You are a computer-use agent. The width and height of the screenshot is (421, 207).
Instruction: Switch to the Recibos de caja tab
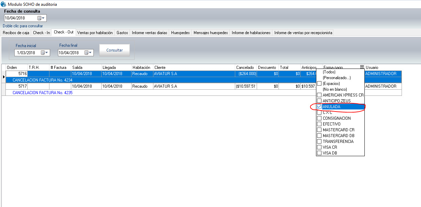16,33
